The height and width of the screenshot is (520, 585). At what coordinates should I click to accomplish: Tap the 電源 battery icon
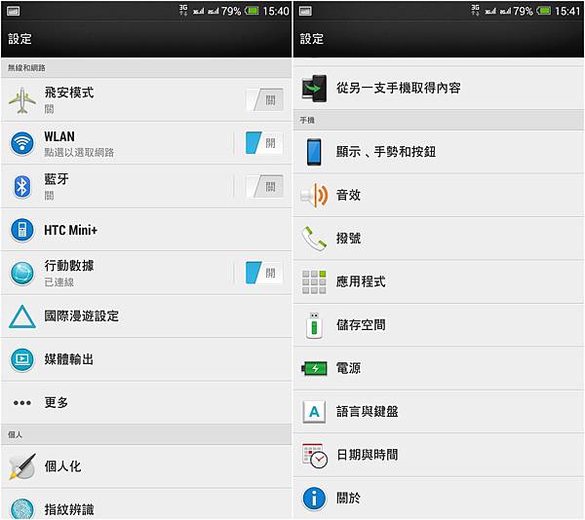314,368
